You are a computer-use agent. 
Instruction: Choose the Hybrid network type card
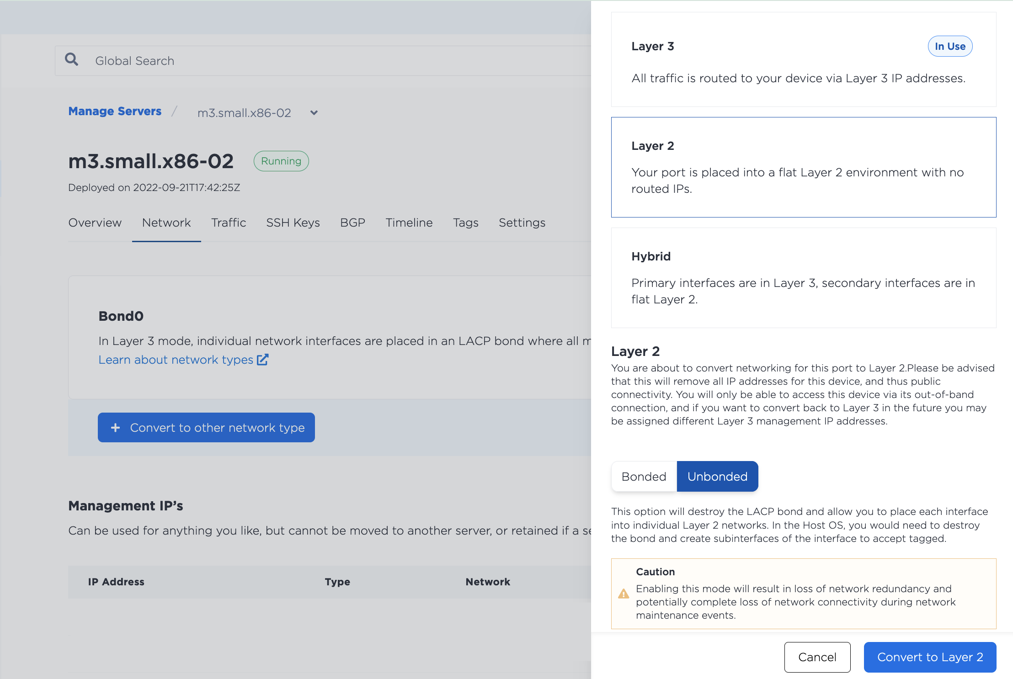803,277
